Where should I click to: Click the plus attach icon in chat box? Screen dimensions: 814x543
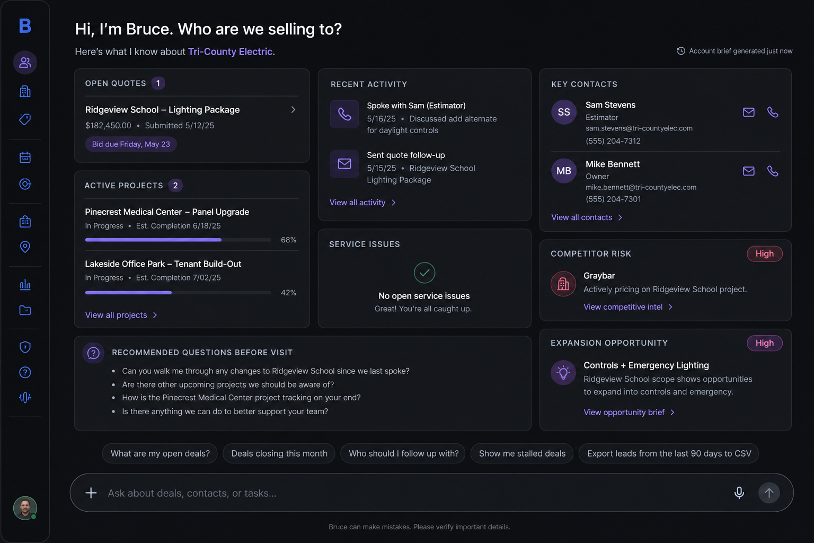coord(91,493)
